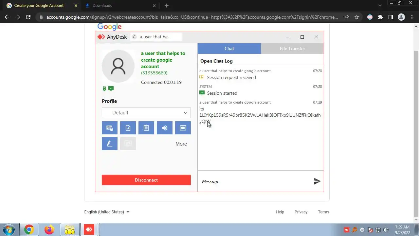419x236 pixels.
Task: Expand Chrome tab search chevron
Action: tap(380, 6)
